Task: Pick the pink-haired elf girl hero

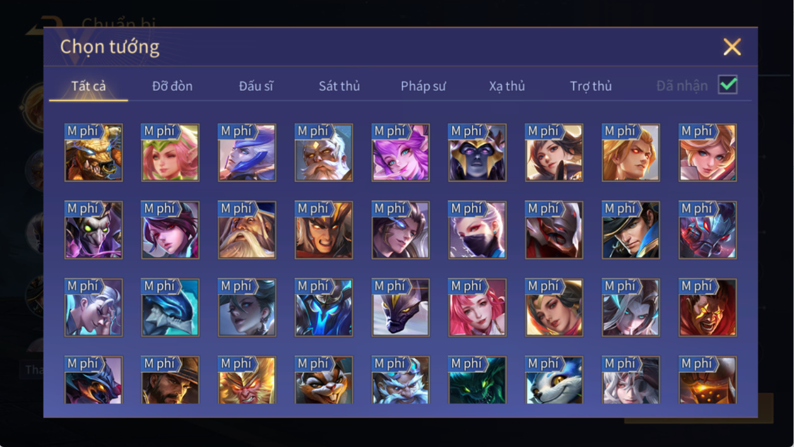Action: [x=170, y=152]
